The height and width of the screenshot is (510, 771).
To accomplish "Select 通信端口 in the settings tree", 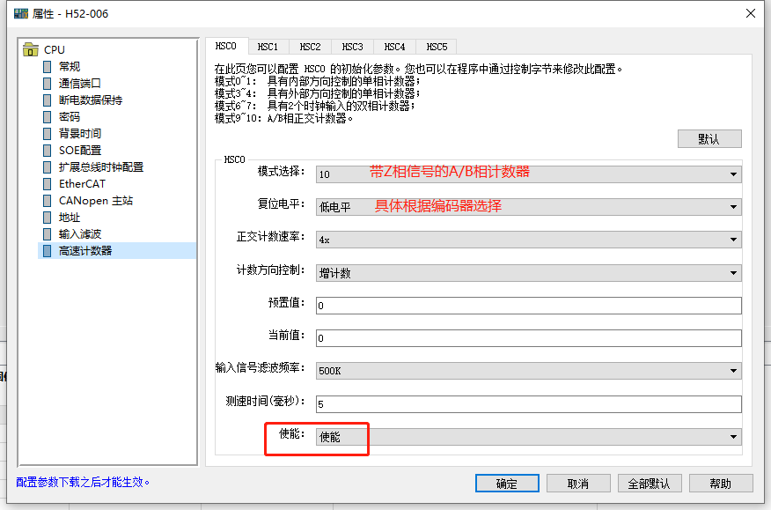I will [80, 83].
